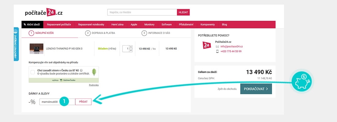
Task: Click the quantity input field
Action: (x=126, y=49)
